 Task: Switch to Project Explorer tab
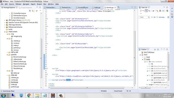pyautogui.click(x=25, y=8)
